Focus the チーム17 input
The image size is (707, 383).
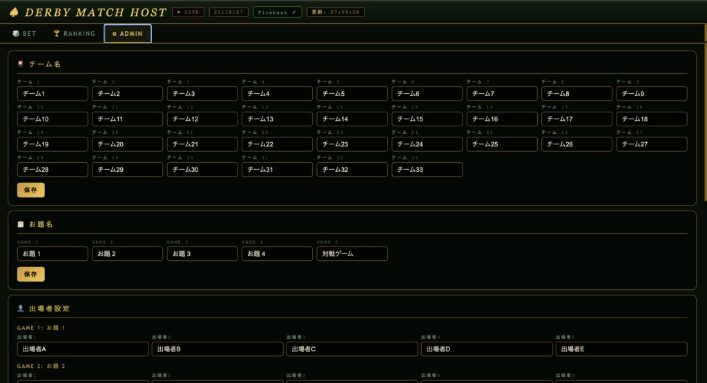point(577,119)
